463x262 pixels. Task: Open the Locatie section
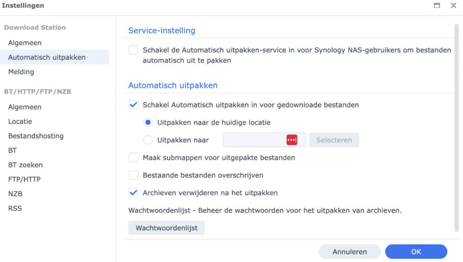click(21, 121)
